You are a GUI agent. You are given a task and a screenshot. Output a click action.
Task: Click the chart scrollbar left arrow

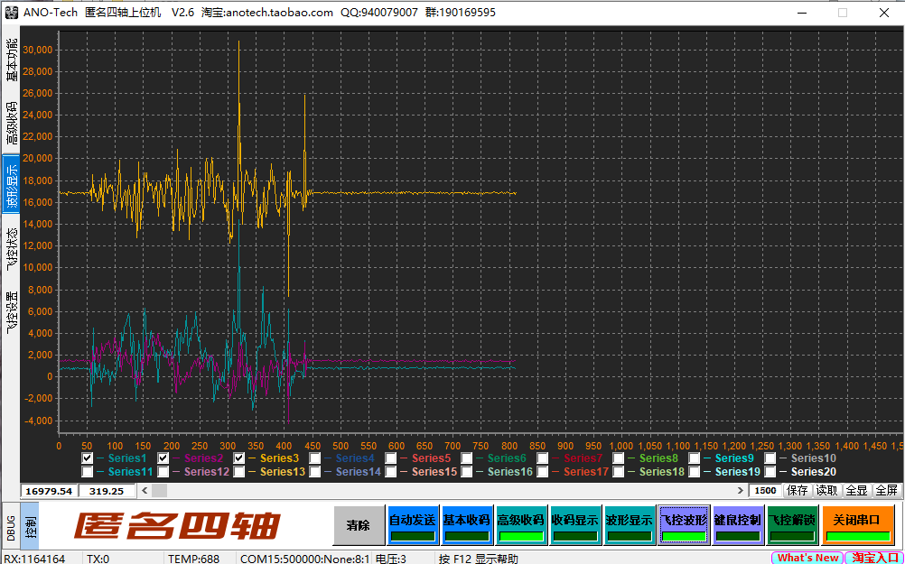tap(145, 491)
